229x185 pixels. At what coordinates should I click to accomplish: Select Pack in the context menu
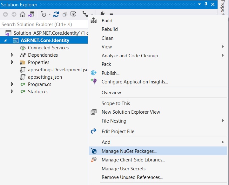(x=158, y=64)
